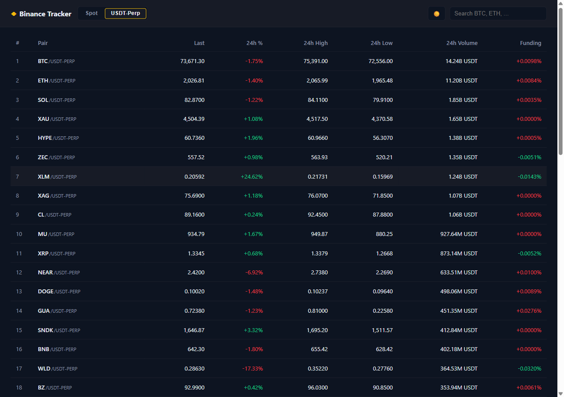
Task: Click HYPE 24h change +1.96%
Action: tap(253, 138)
